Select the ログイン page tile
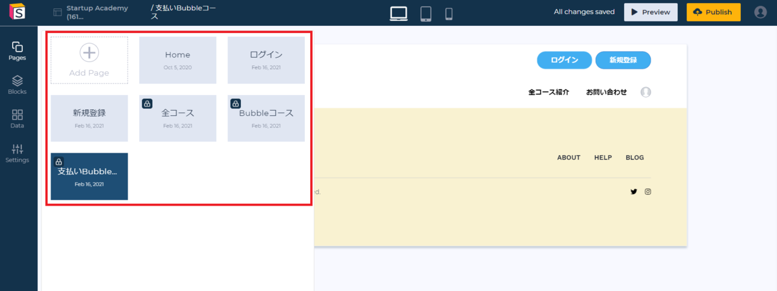 (x=266, y=60)
